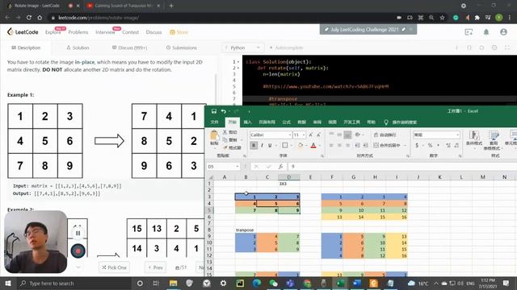This screenshot has width=517, height=290.
Task: Click the browser reload icon
Action: click(29, 18)
